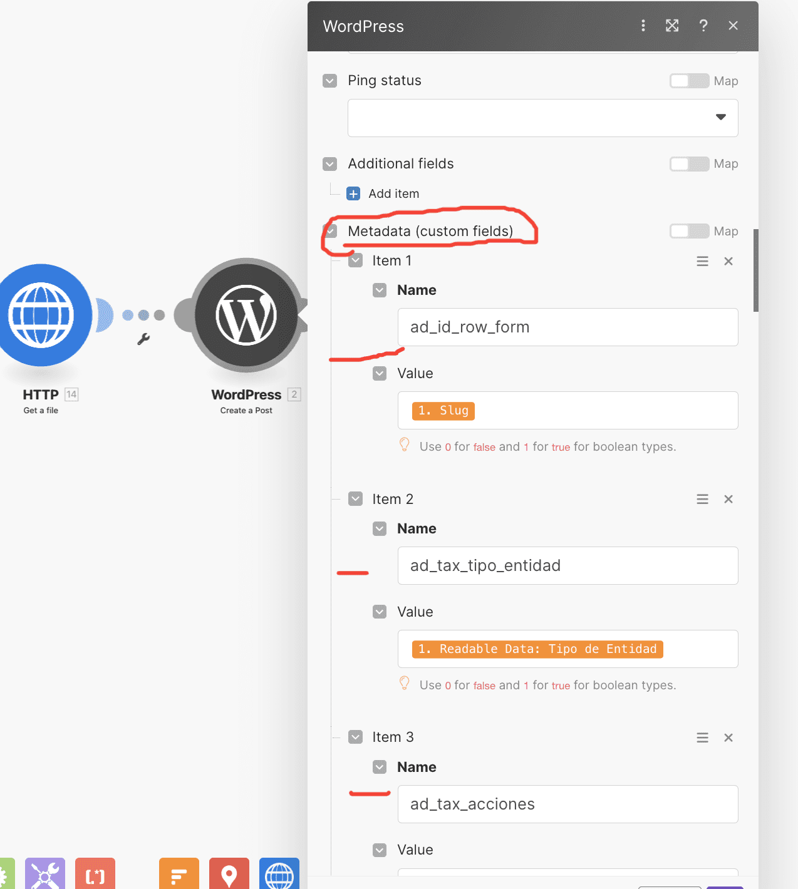Expand WordPress panel to full screen
This screenshot has width=798, height=889.
672,26
